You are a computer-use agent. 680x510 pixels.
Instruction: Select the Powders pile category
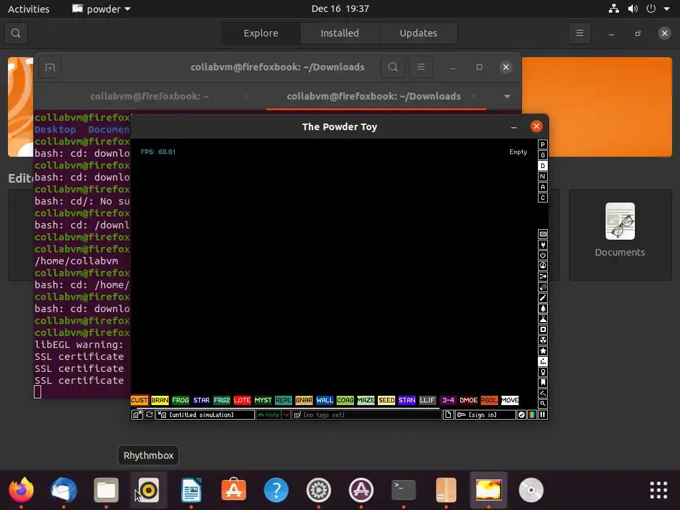(543, 319)
